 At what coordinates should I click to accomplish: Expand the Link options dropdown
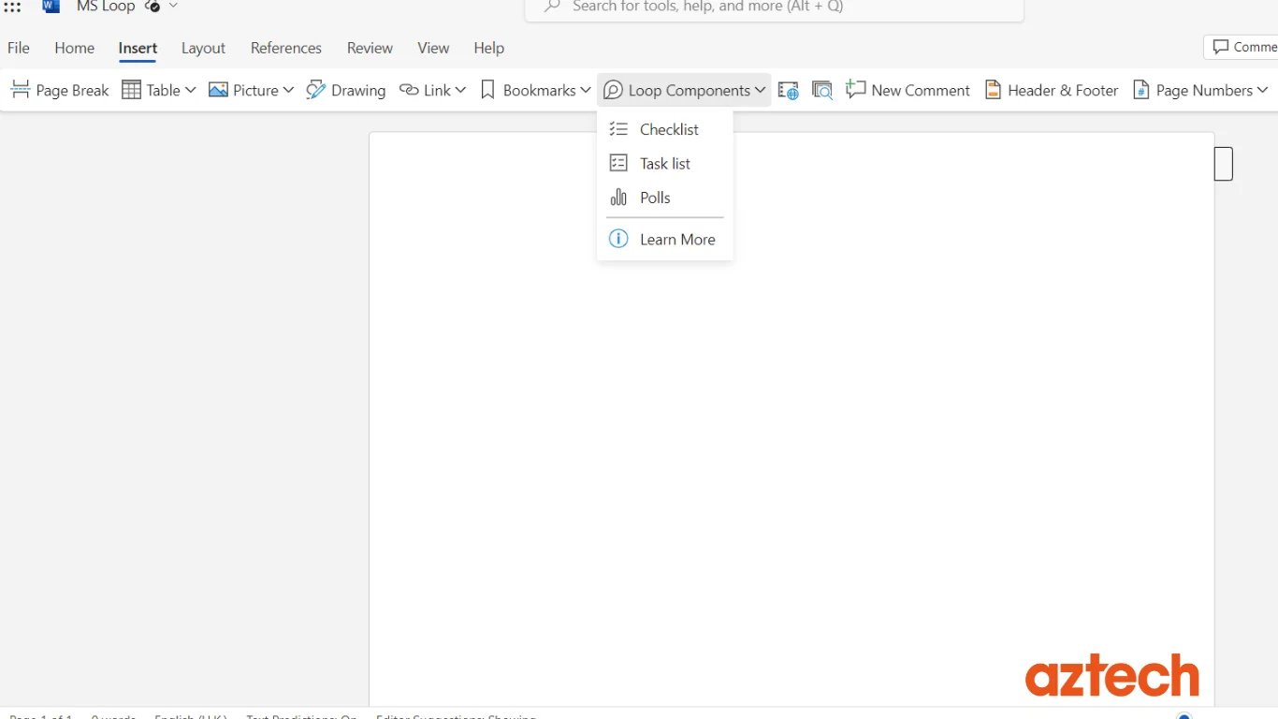click(x=460, y=90)
